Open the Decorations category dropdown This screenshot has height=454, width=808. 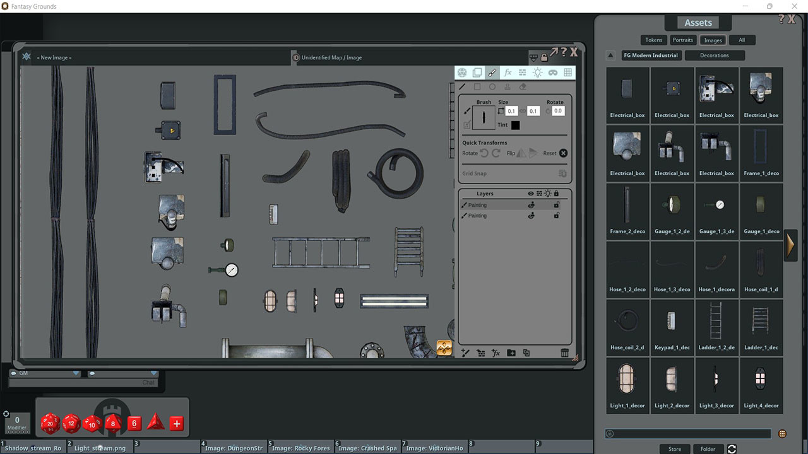(x=715, y=55)
